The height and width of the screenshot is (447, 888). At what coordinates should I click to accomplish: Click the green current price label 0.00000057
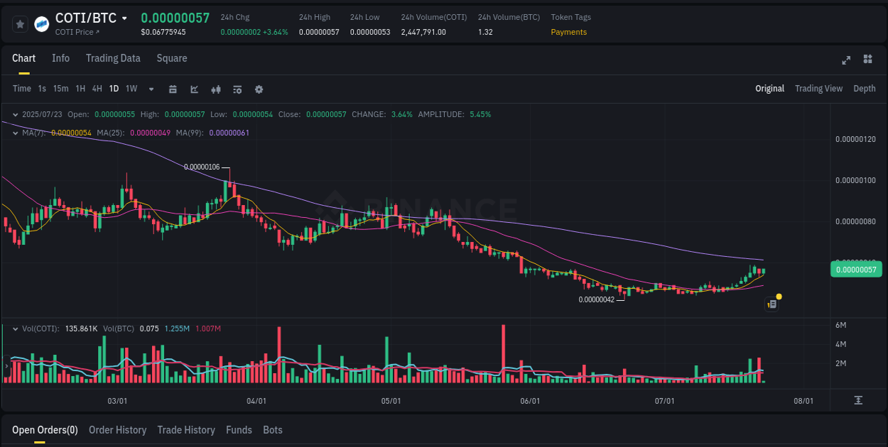pos(856,269)
